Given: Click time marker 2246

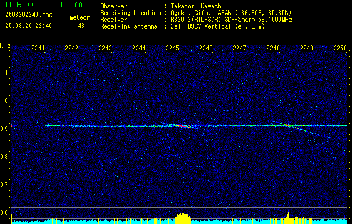Looking at the screenshot, I should coord(206,48).
